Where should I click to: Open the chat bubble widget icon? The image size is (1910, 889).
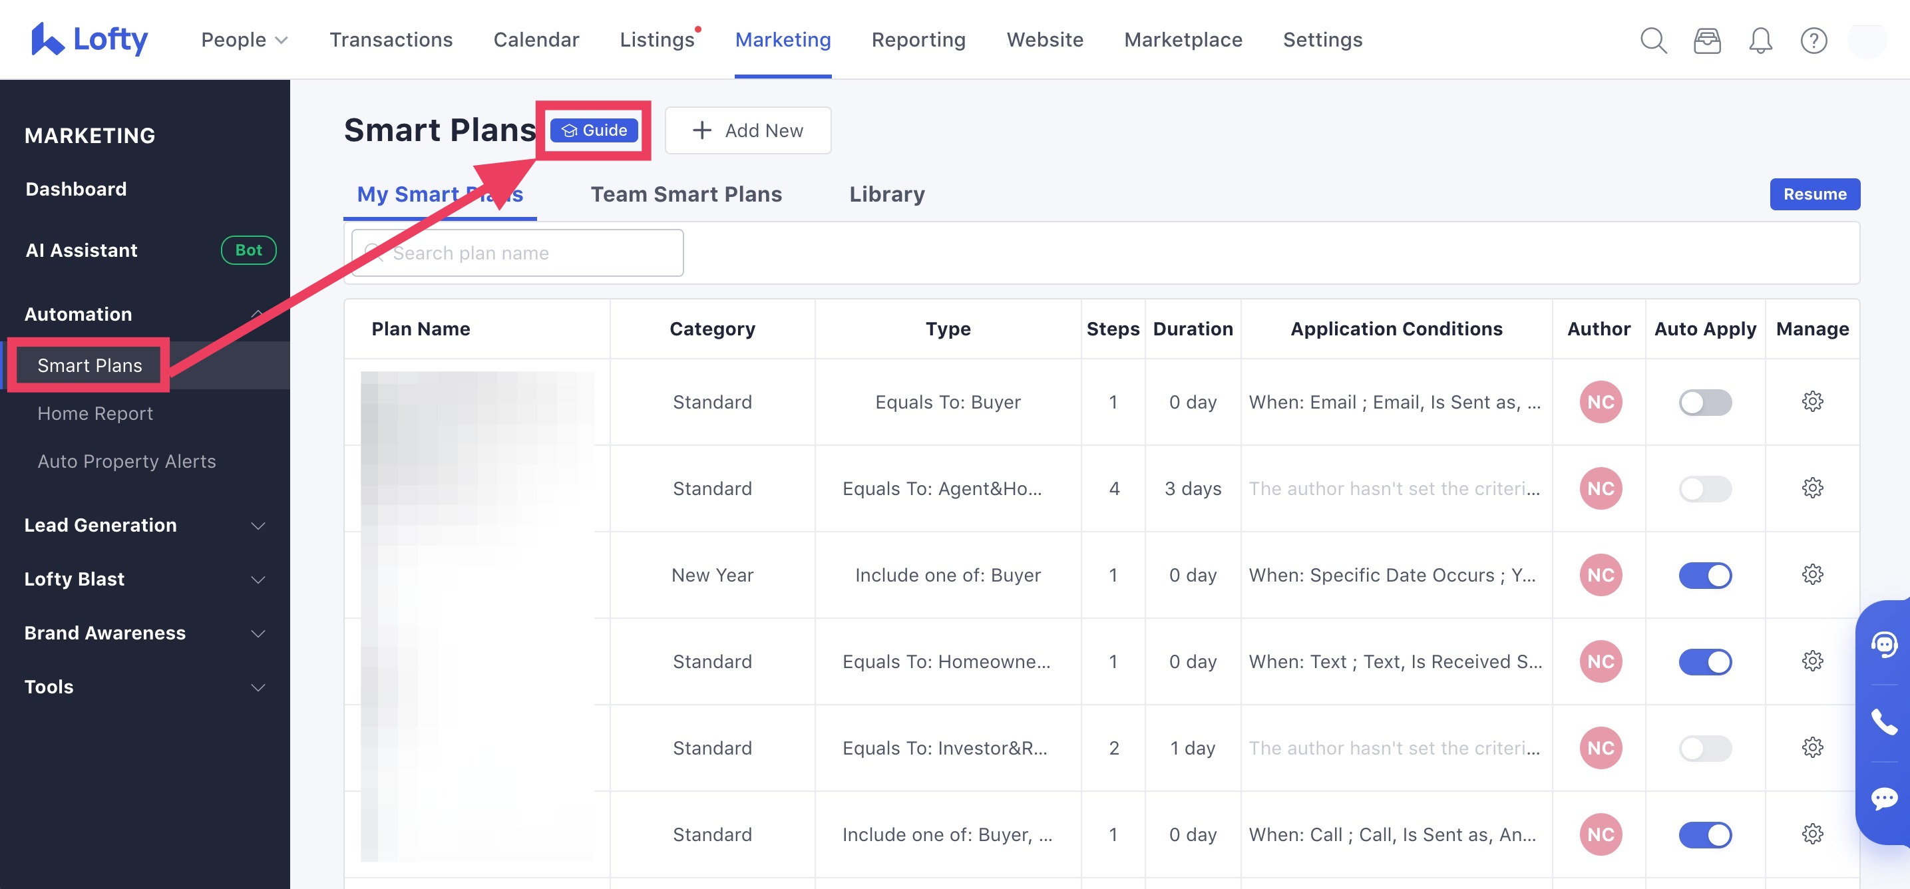[1883, 799]
